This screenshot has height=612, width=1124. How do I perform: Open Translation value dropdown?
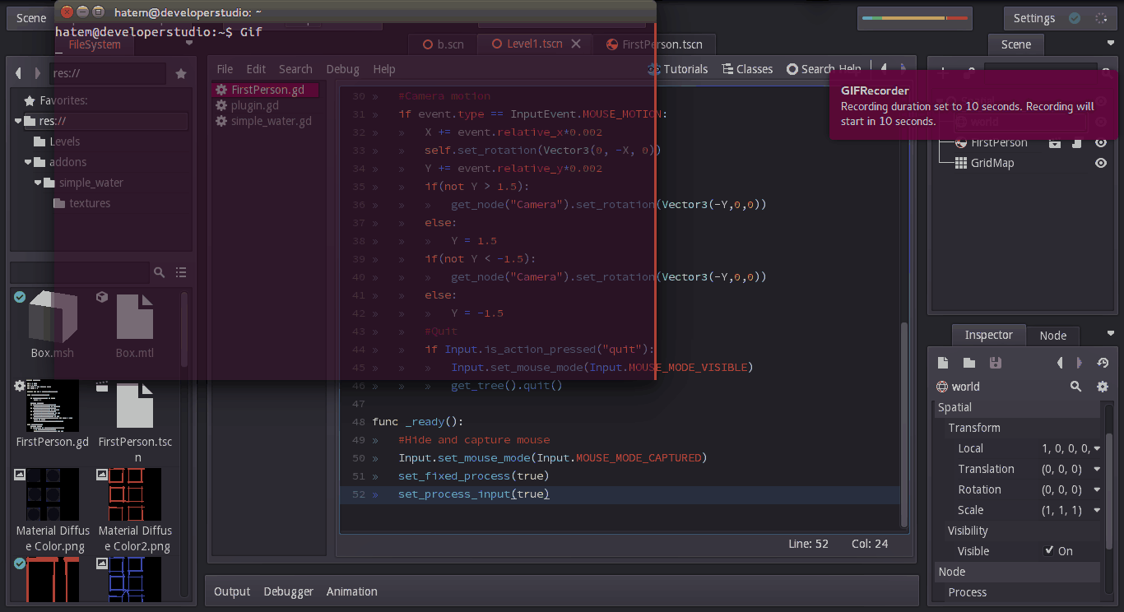pos(1097,469)
